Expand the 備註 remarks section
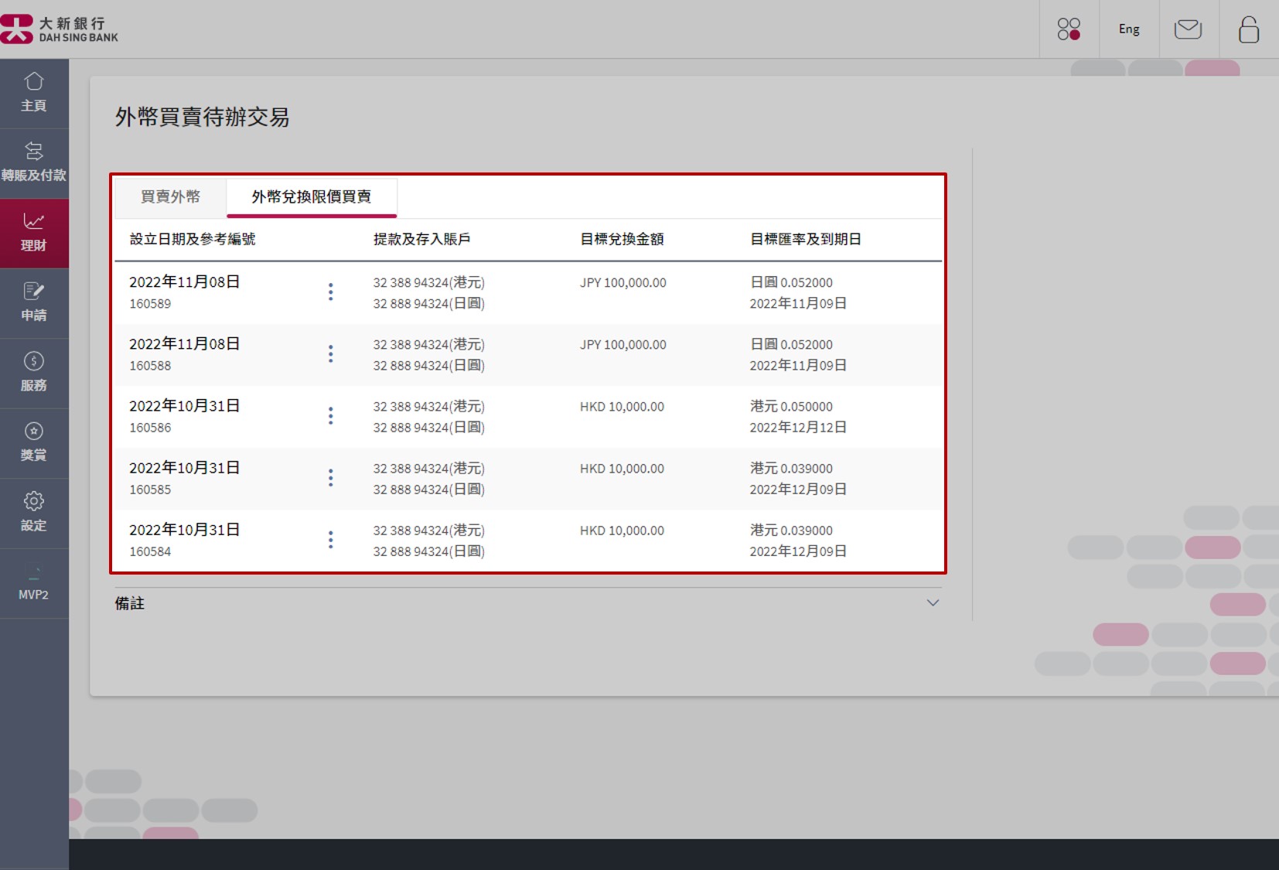1279x870 pixels. [x=933, y=602]
